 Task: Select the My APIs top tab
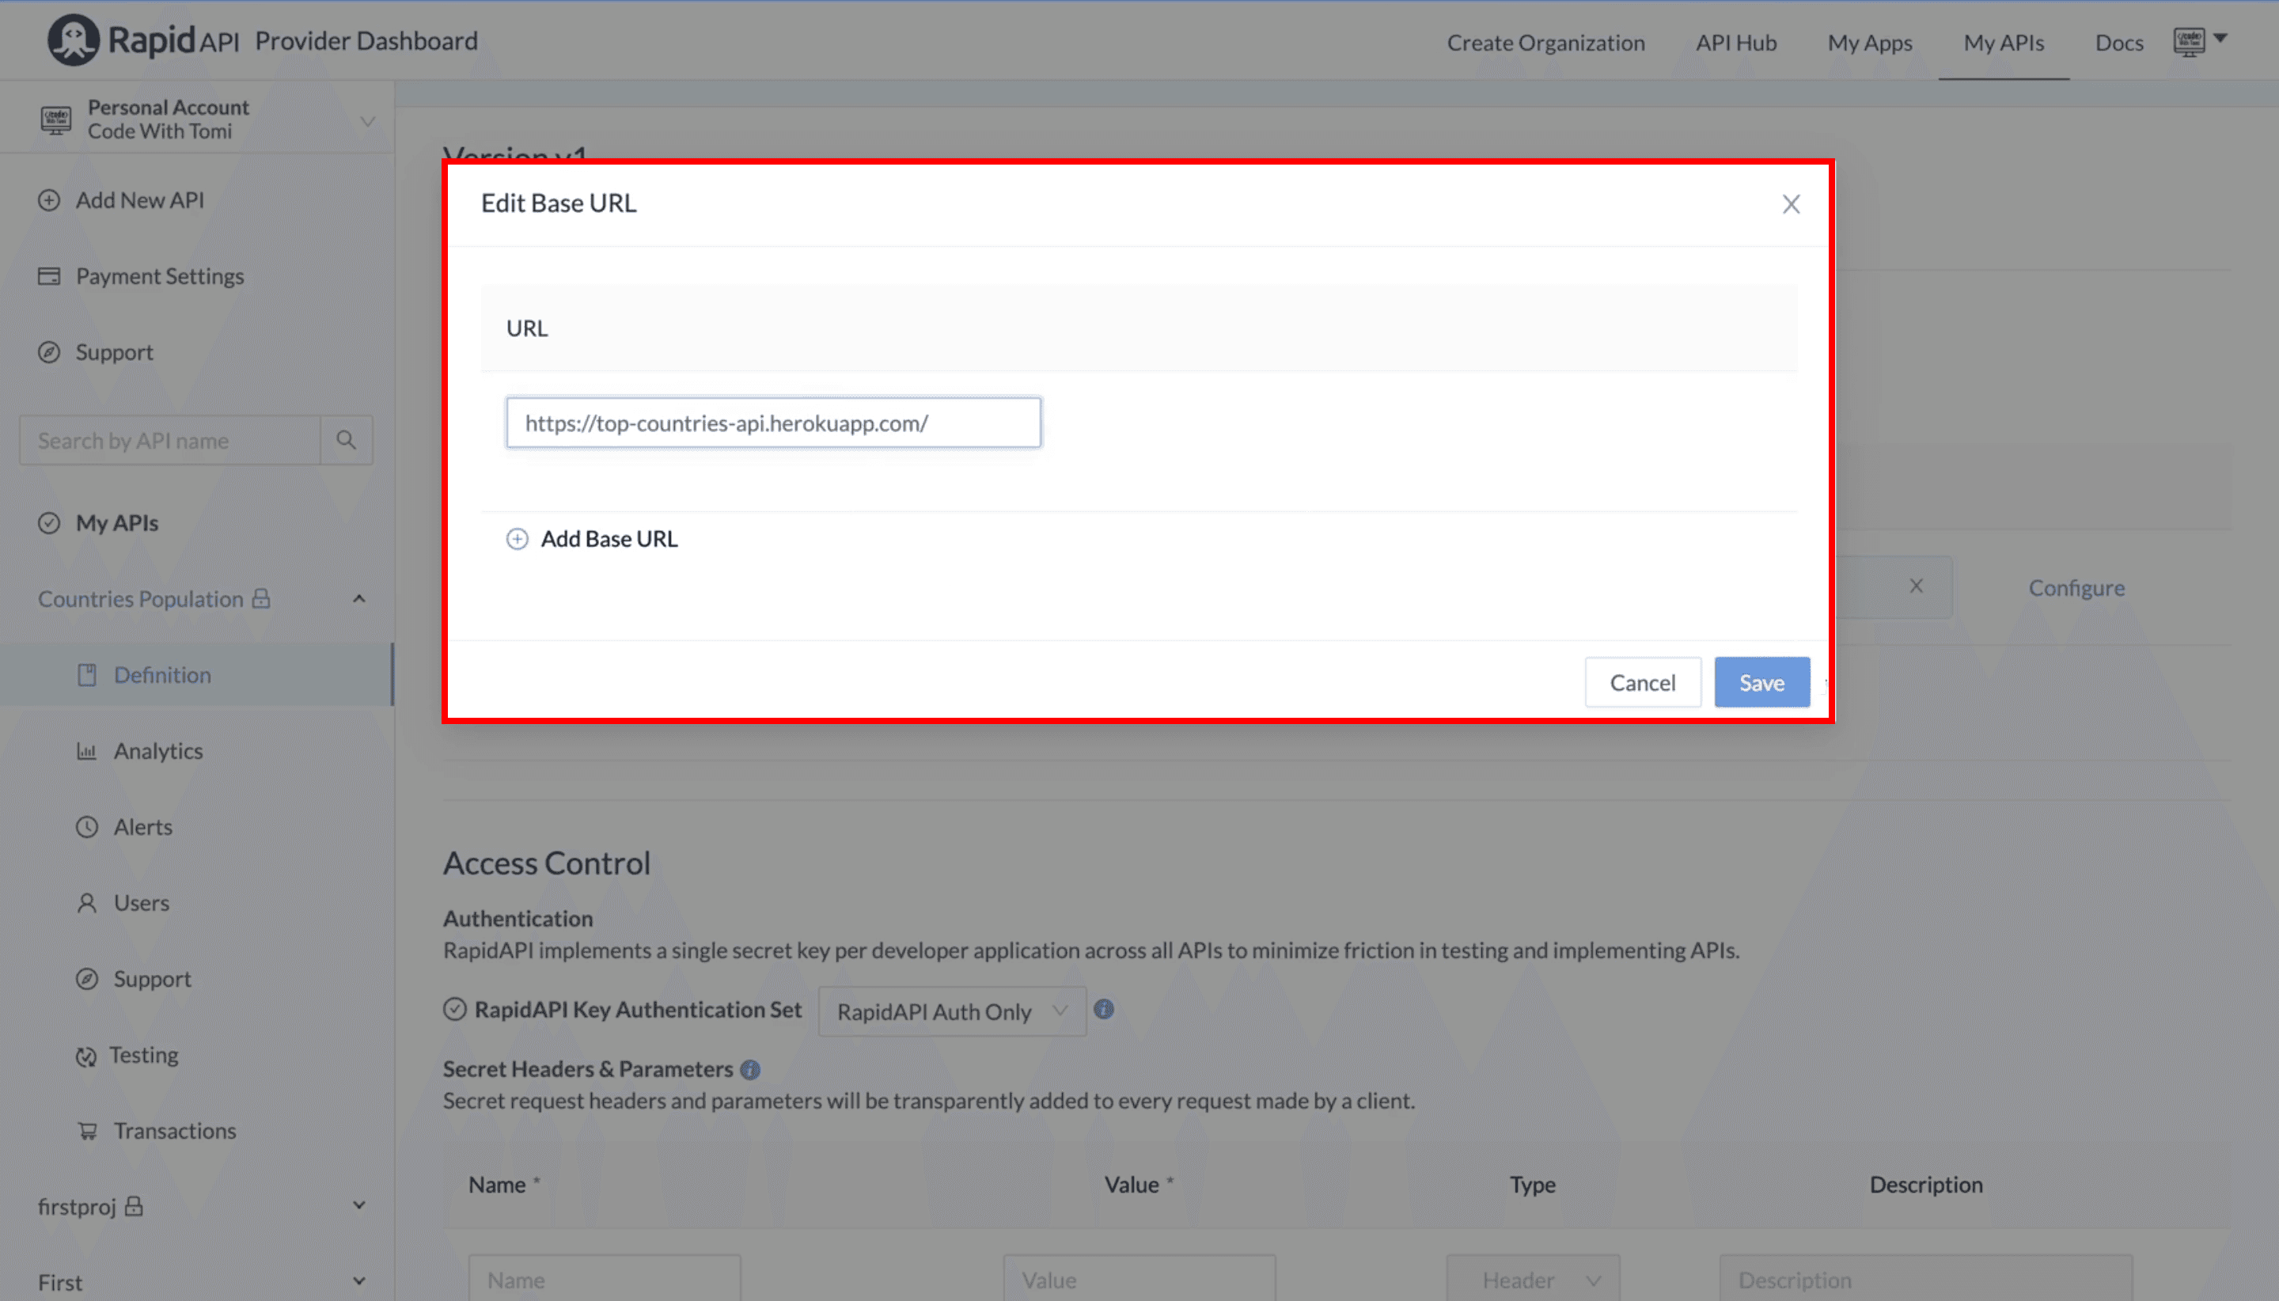pos(2004,42)
